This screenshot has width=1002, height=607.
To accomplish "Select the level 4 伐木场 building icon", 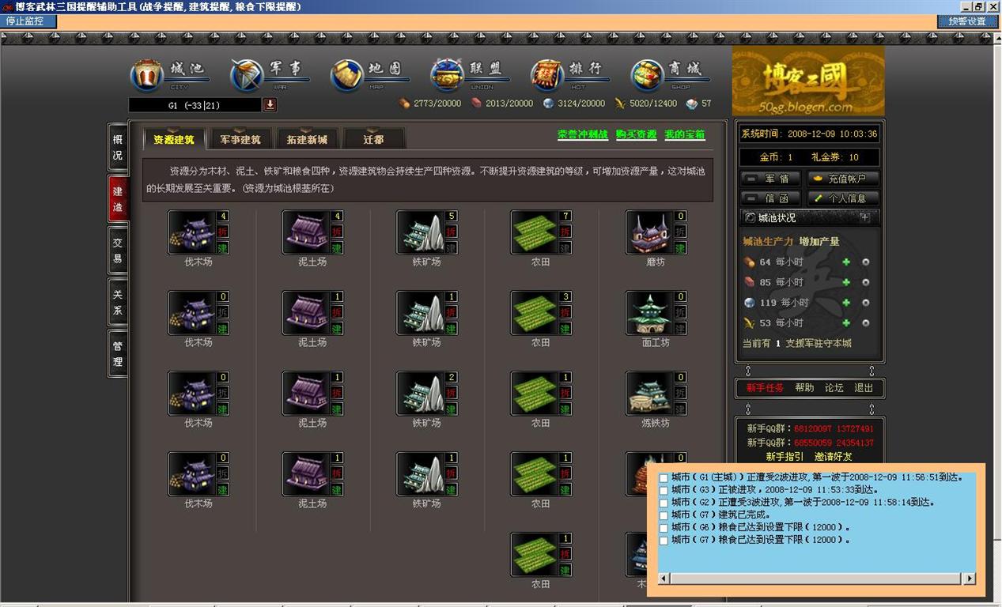I will (x=191, y=232).
